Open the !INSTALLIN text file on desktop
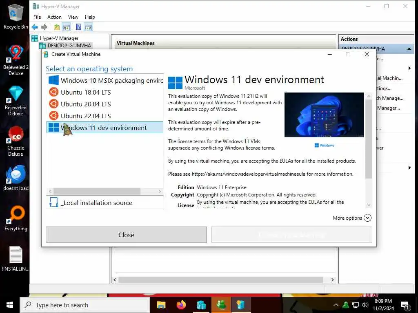This screenshot has height=313, width=418. [16, 259]
